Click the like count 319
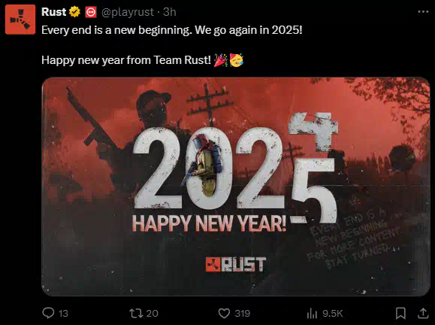This screenshot has width=435, height=325. click(x=243, y=313)
